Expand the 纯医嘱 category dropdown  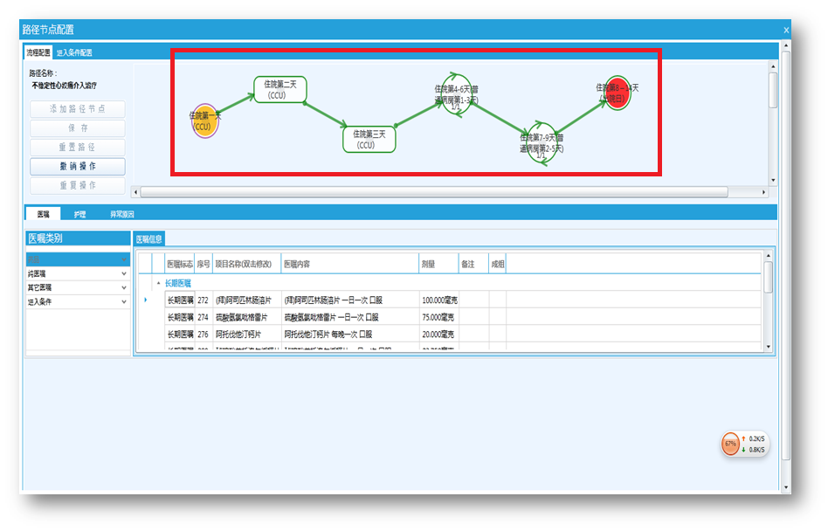tap(124, 273)
